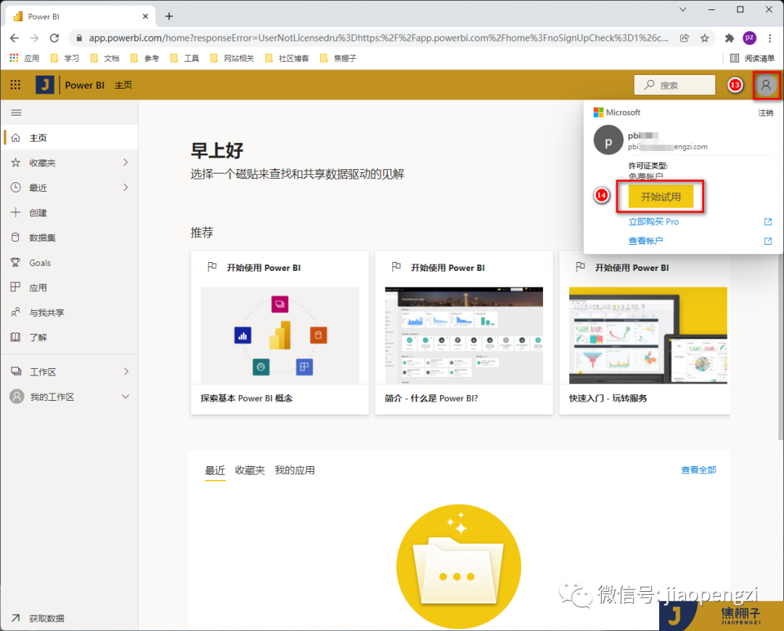Open the user account profile icon

point(766,85)
